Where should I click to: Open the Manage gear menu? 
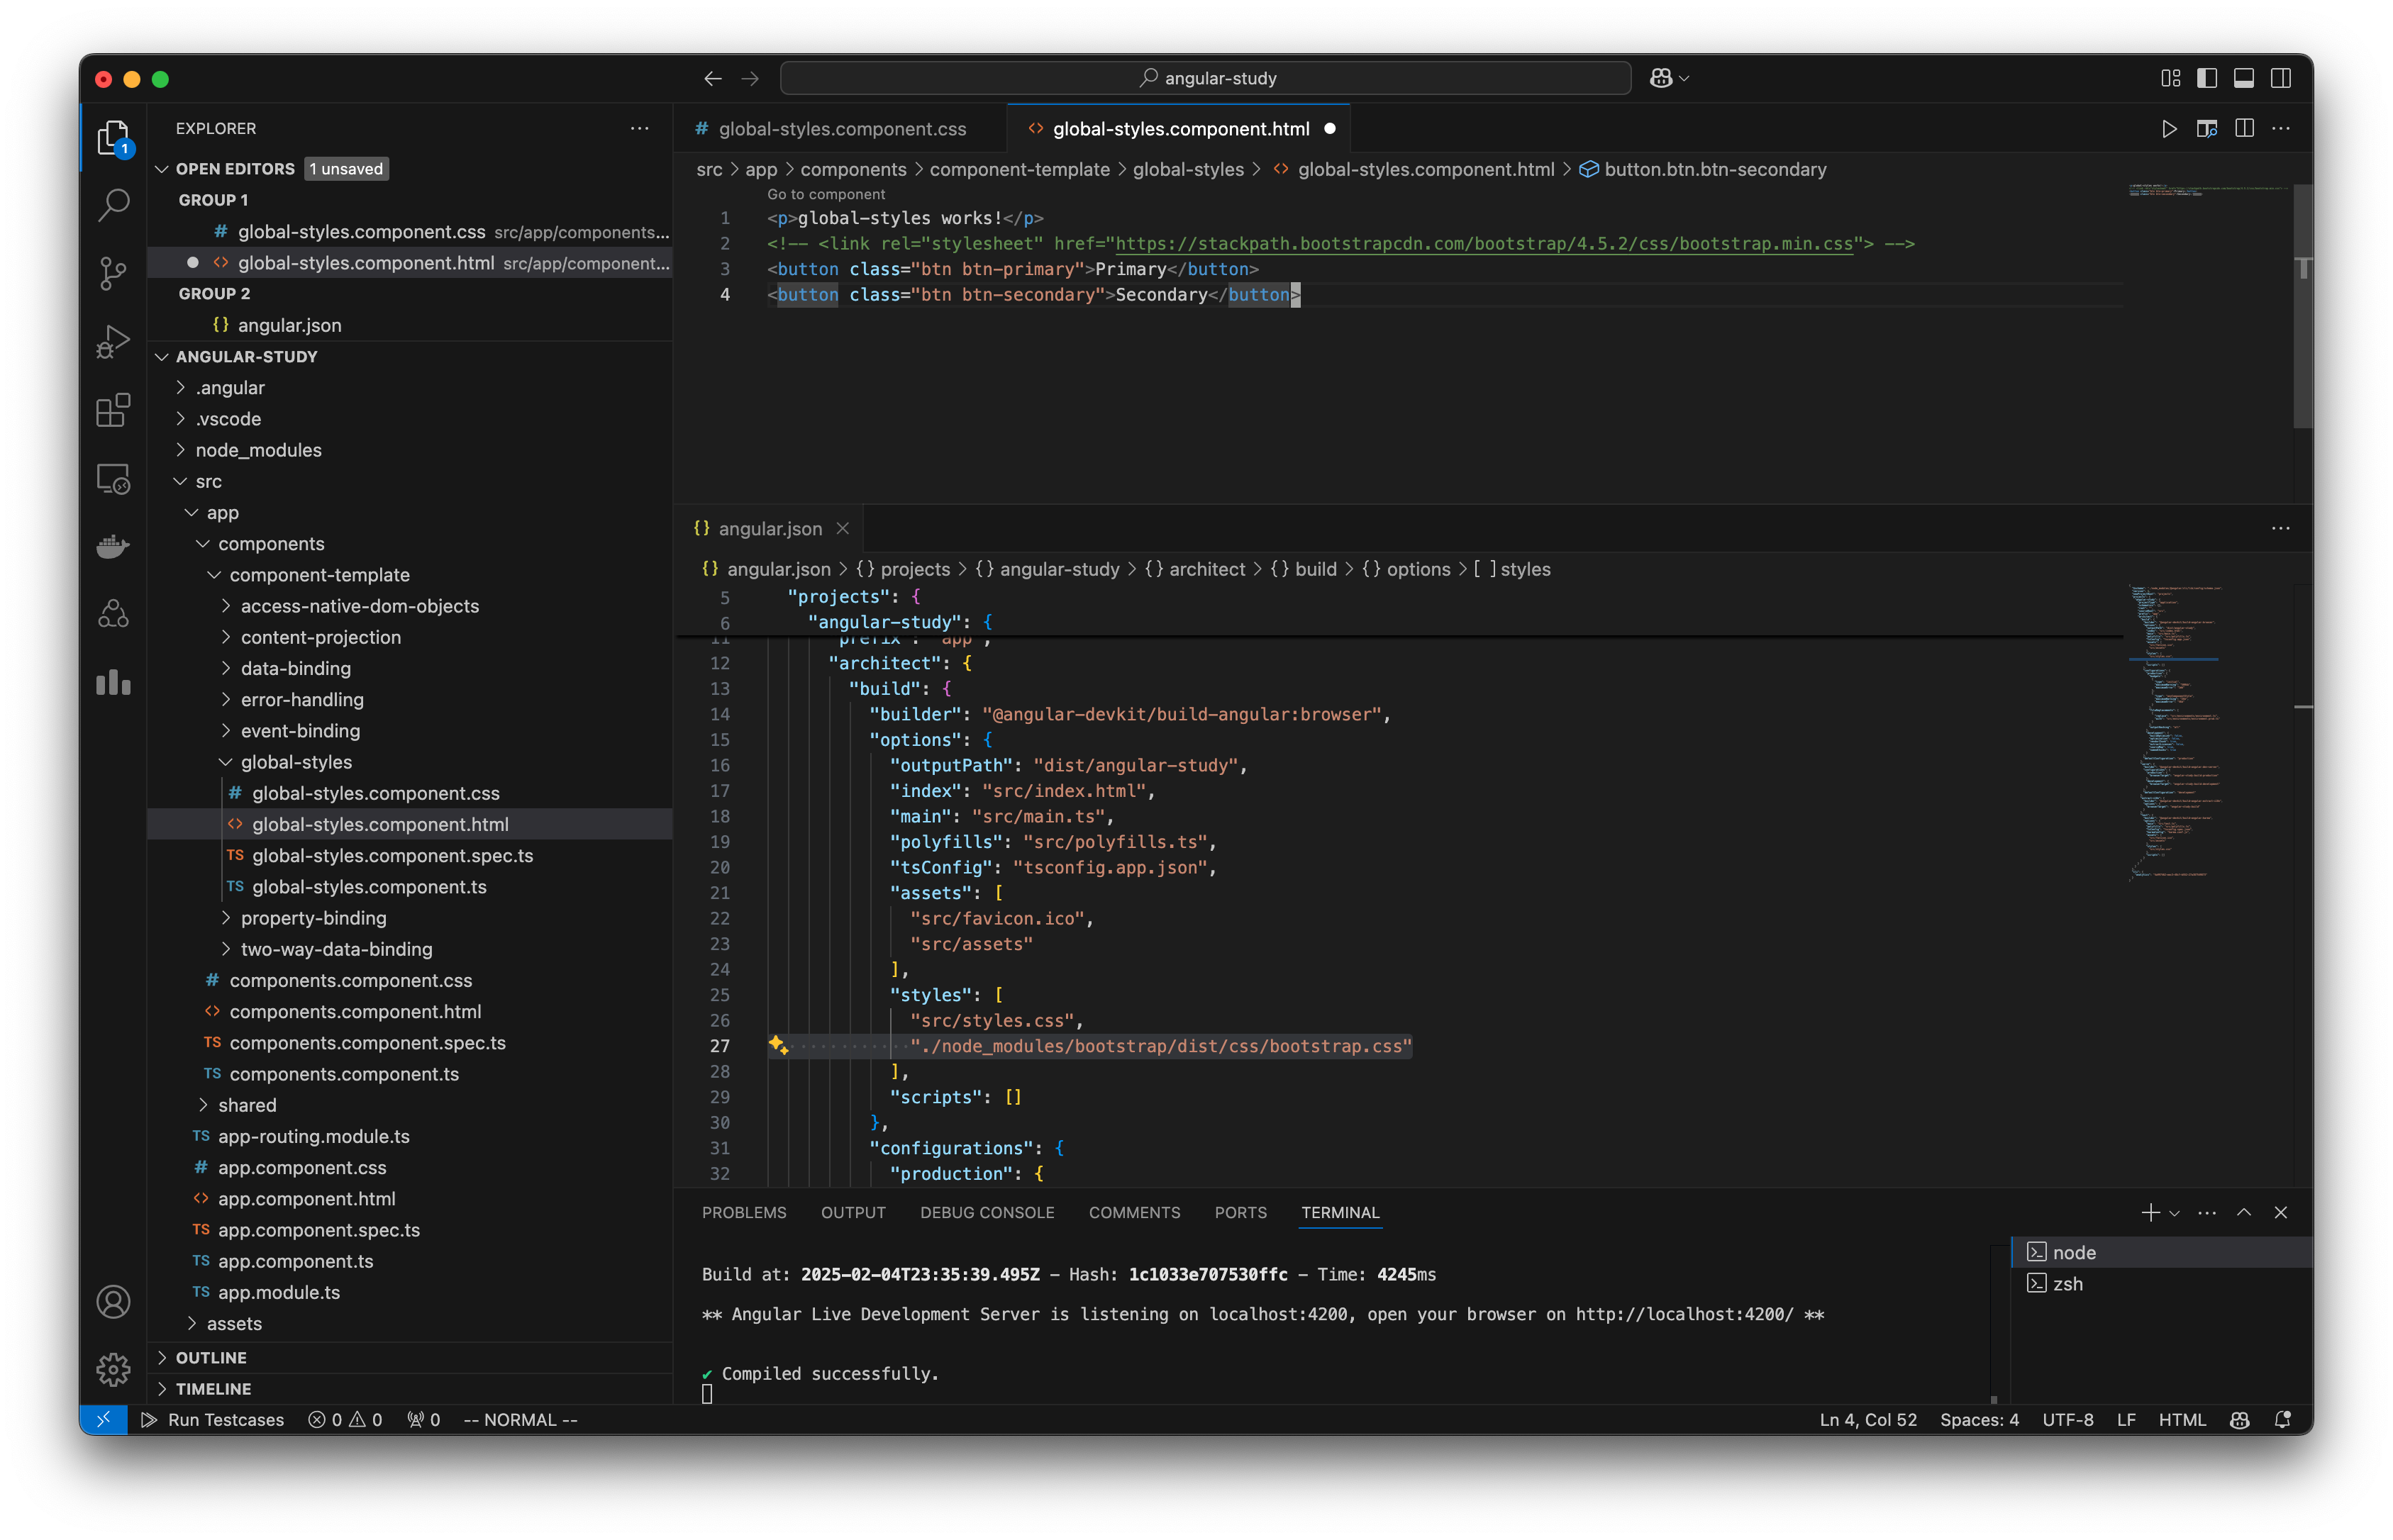click(x=113, y=1370)
